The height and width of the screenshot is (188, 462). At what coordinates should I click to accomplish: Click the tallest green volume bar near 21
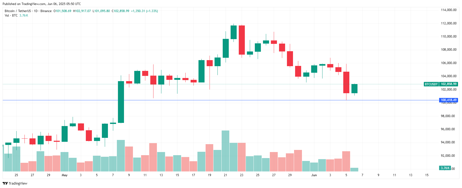225,151
